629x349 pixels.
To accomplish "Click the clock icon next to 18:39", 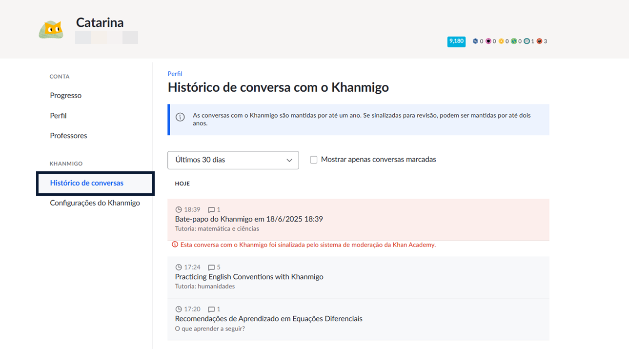I will (x=179, y=209).
